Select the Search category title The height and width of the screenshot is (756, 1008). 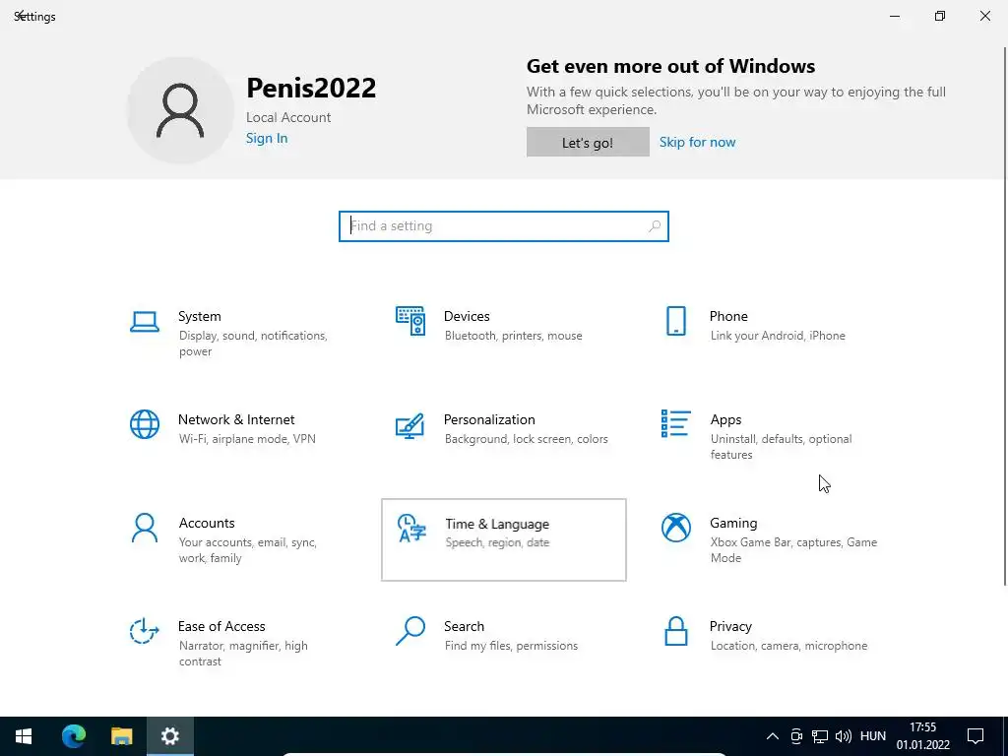click(465, 626)
